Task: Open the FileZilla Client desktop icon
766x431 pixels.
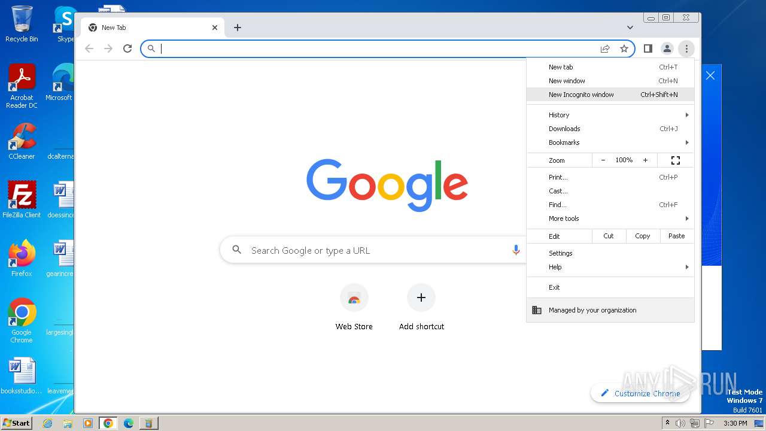Action: 22,199
